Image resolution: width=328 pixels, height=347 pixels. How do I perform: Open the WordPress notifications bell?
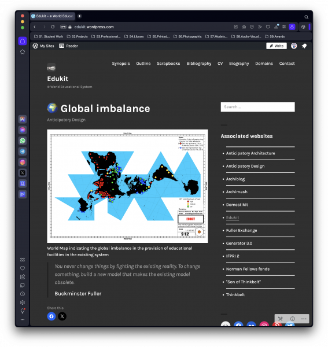point(304,46)
